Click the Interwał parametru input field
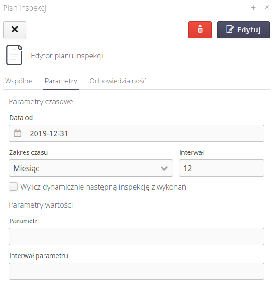The width and height of the screenshot is (274, 291). point(137,272)
